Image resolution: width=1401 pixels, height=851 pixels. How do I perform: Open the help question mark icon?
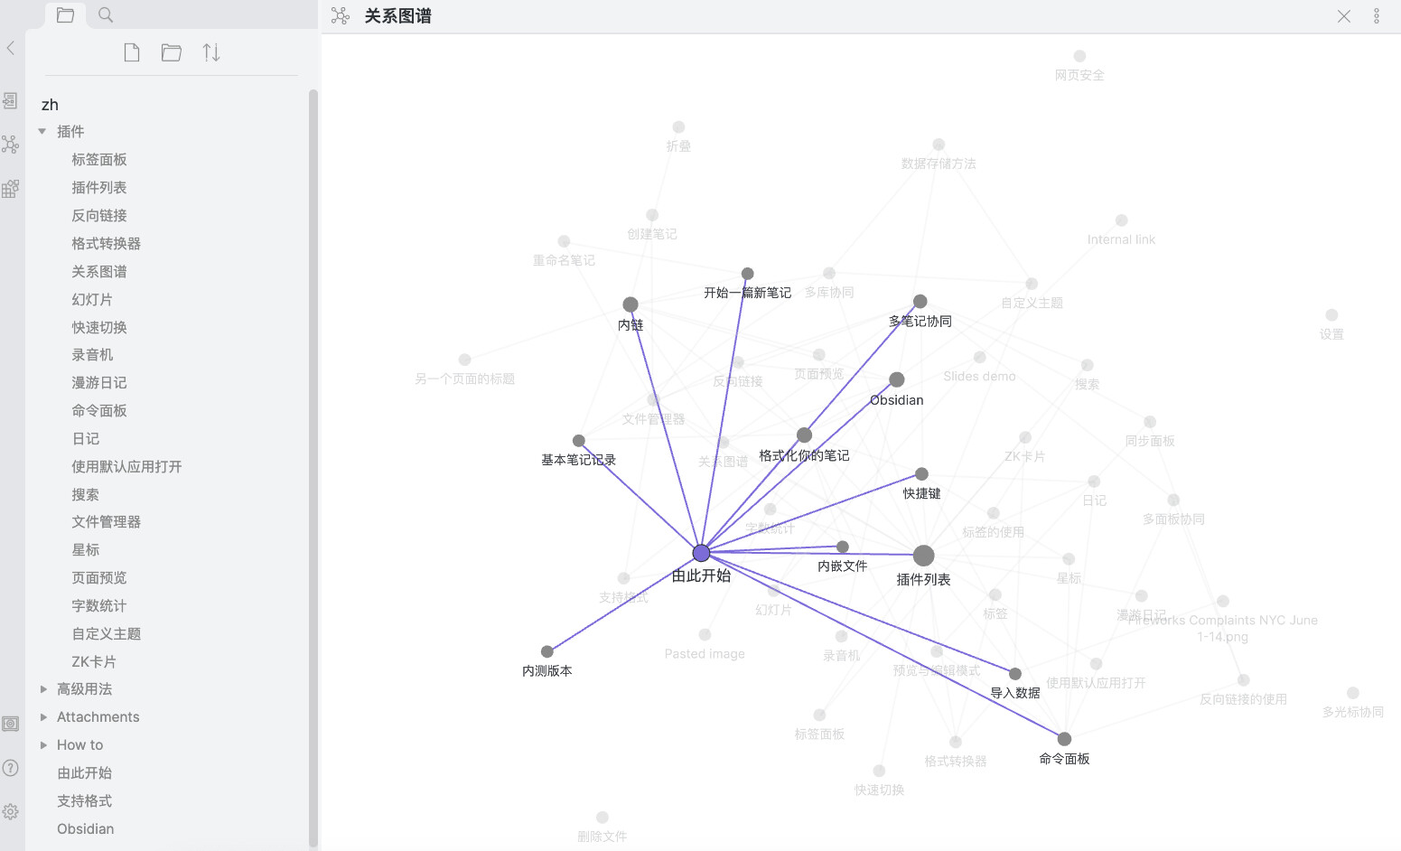click(x=10, y=768)
